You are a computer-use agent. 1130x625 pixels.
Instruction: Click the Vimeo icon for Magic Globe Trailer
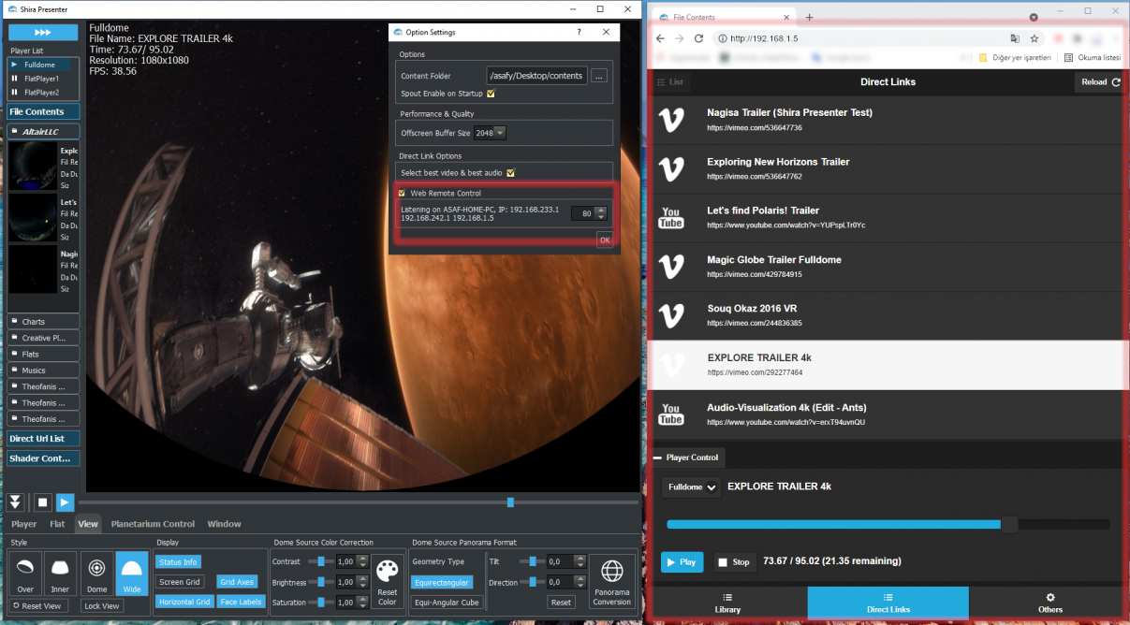click(670, 266)
